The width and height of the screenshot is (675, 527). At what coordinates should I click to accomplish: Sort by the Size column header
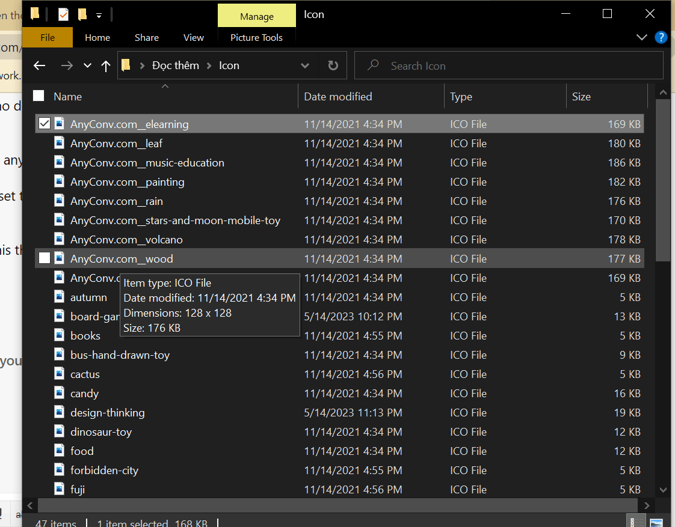581,96
